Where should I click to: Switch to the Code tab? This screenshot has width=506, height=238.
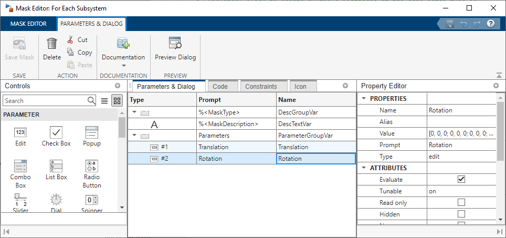coord(220,86)
